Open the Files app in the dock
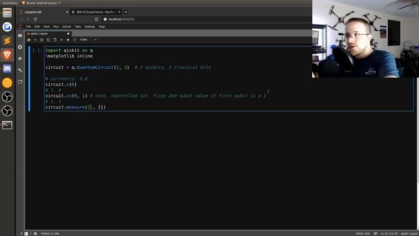The image size is (419, 236). pos(7,13)
